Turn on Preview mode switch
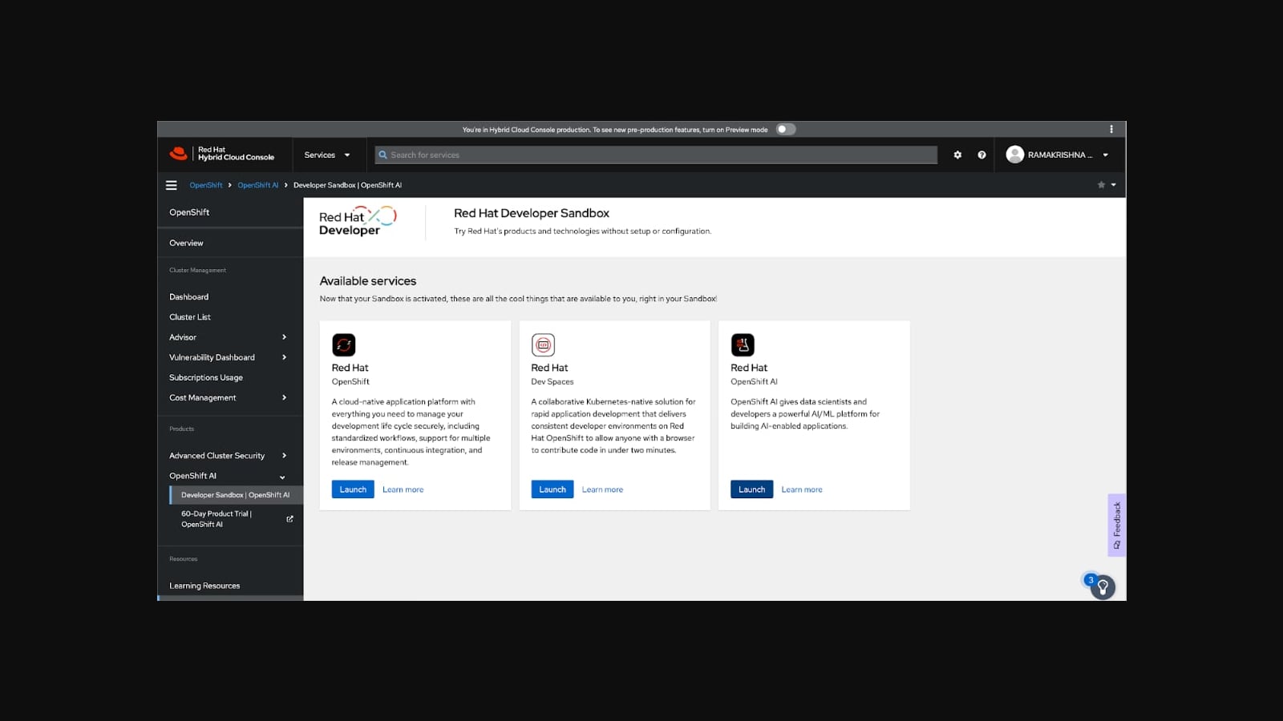1283x721 pixels. tap(786, 129)
